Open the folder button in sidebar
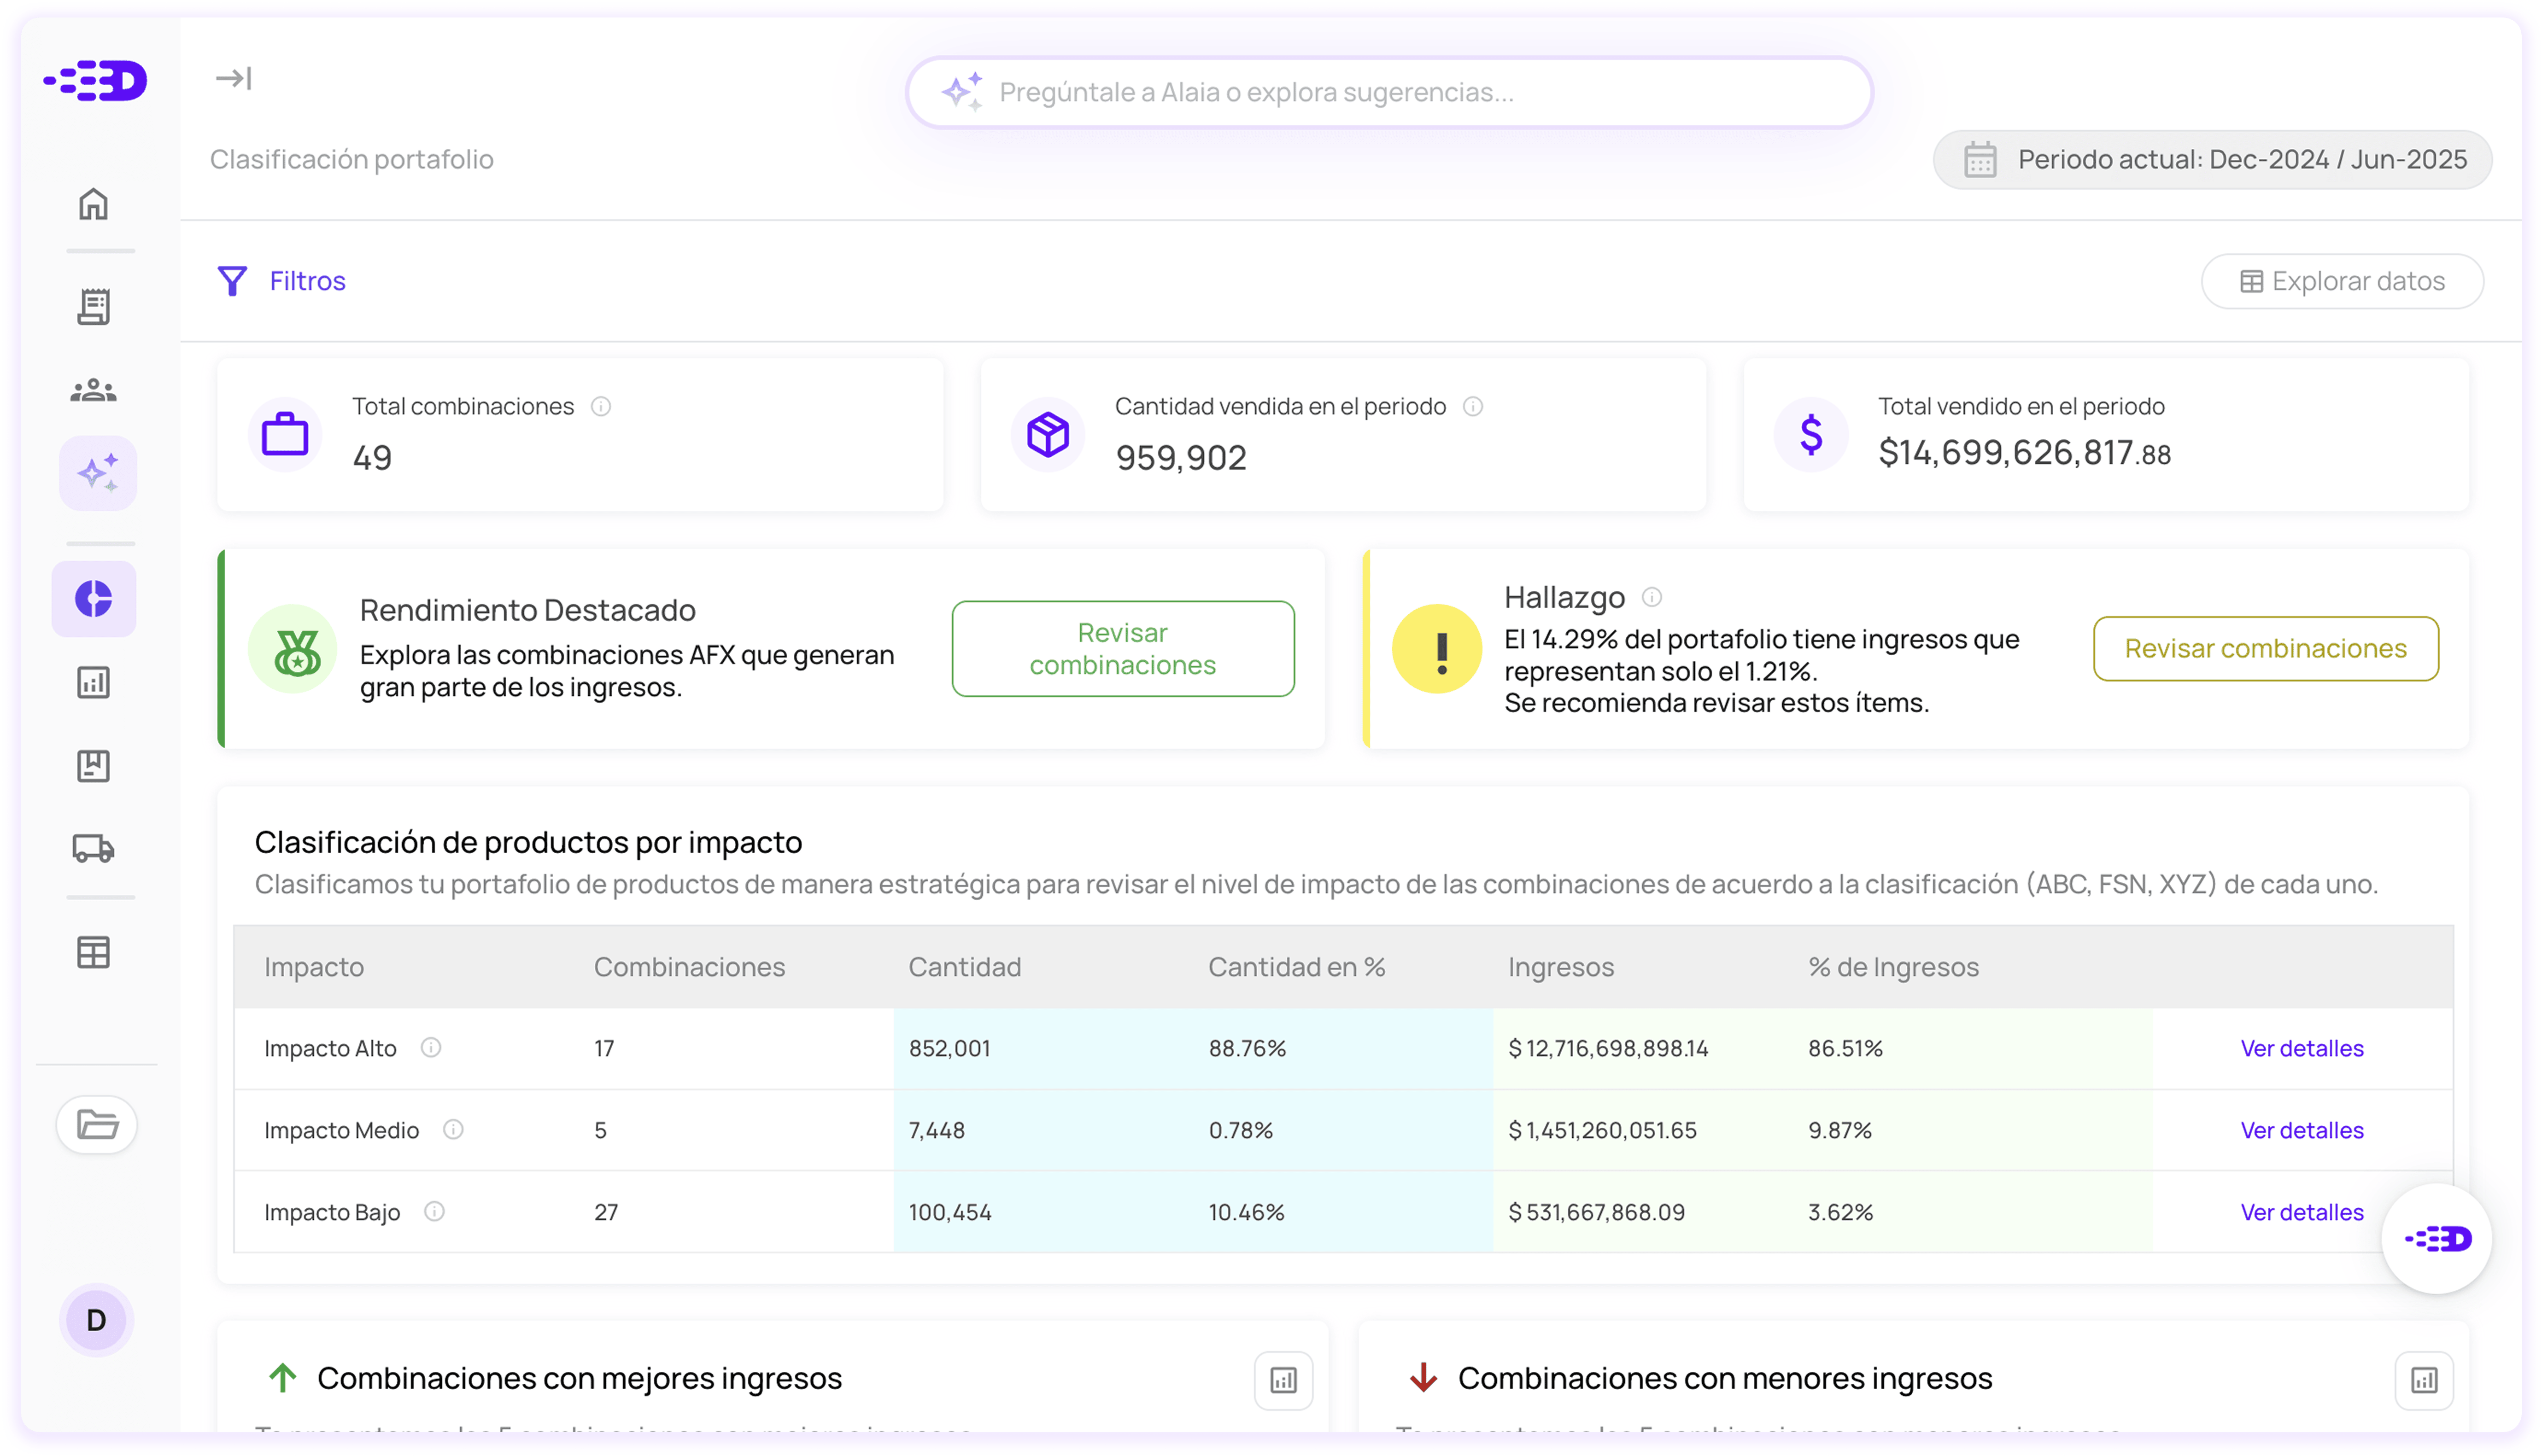The width and height of the screenshot is (2542, 1456). click(97, 1125)
